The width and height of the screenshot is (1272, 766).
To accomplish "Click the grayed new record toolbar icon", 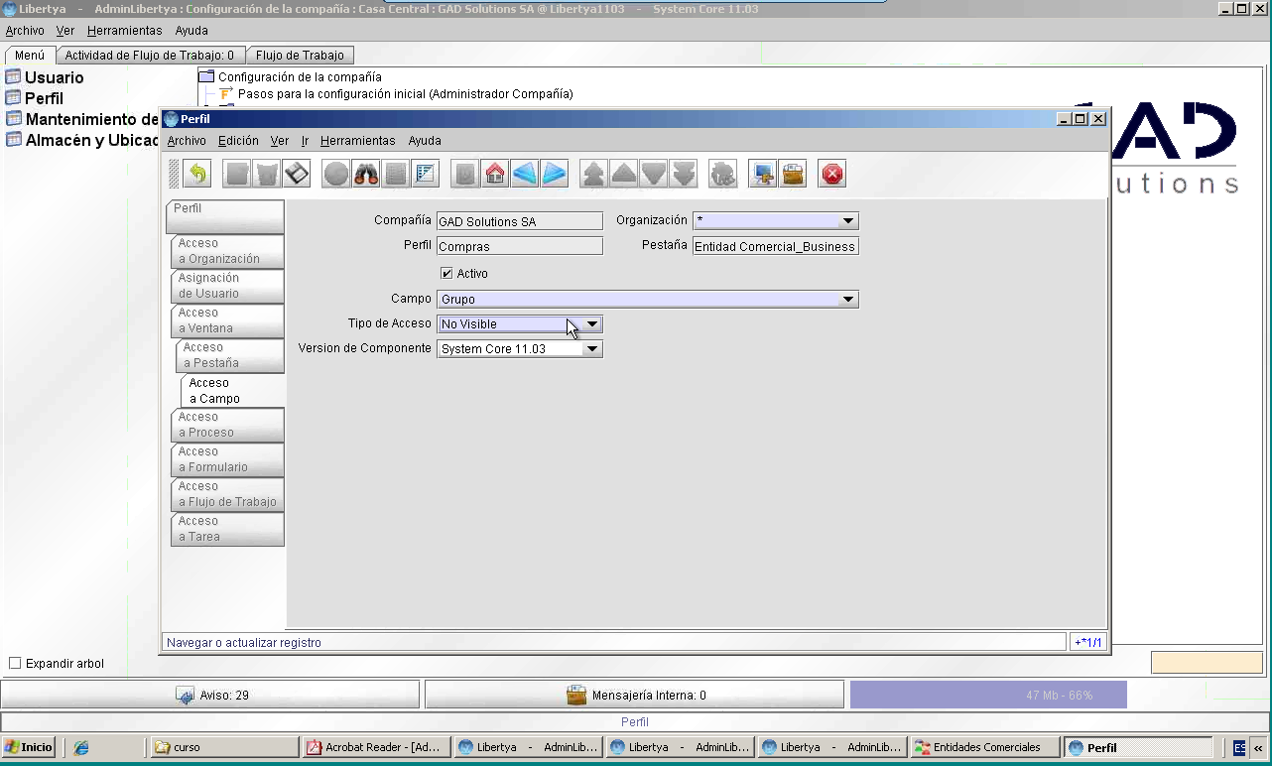I will pyautogui.click(x=236, y=175).
